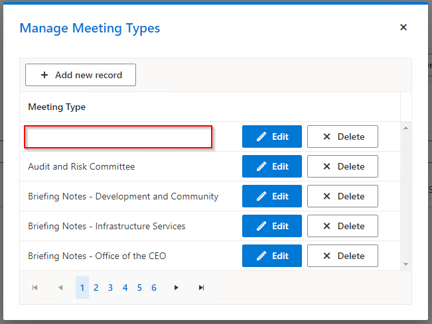Delete Briefing Notes - Development and Community
The width and height of the screenshot is (432, 324).
coord(342,196)
